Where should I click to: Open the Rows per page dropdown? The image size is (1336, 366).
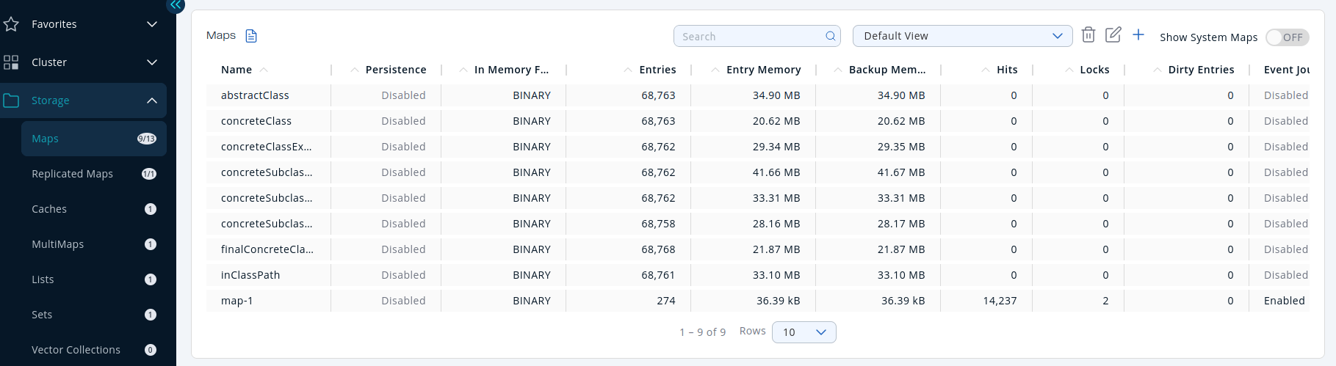coord(804,332)
